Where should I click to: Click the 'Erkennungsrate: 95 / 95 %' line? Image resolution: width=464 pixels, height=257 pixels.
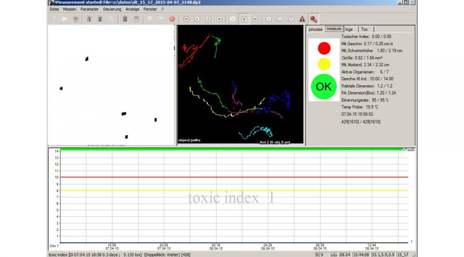(x=365, y=100)
